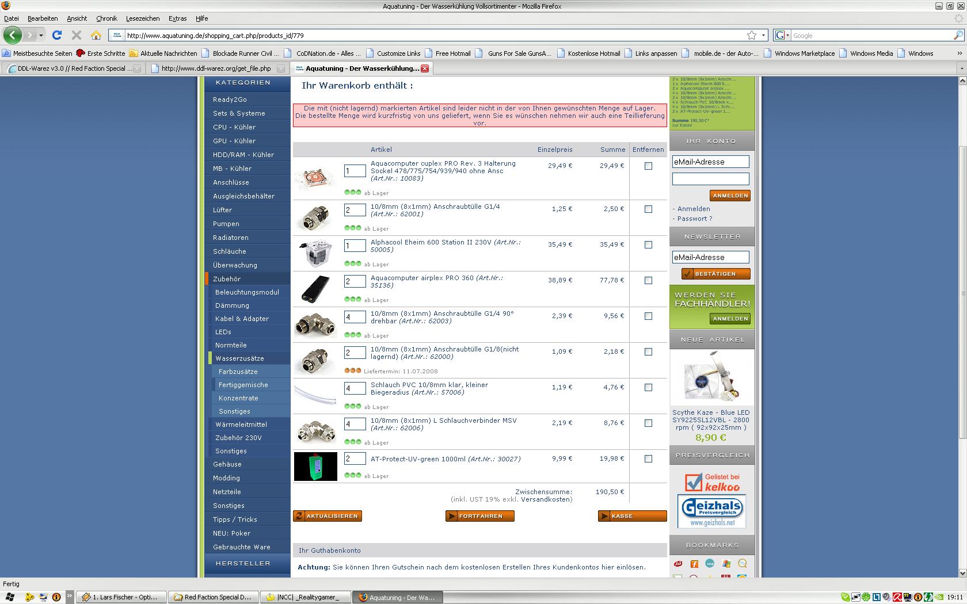Open the back/forward history dropdown arrow

click(x=41, y=35)
